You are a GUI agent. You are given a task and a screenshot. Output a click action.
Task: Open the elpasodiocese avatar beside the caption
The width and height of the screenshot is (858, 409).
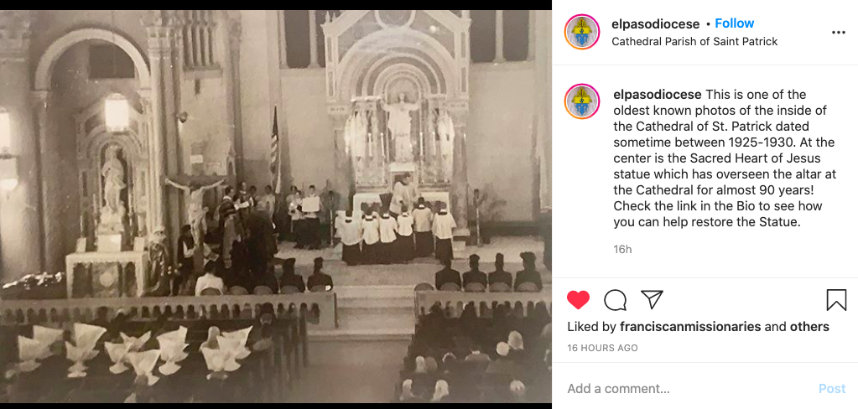pos(582,101)
